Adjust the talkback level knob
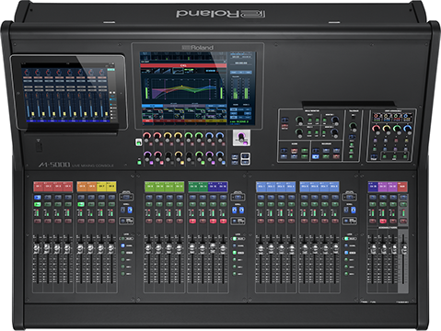This screenshot has height=331, width=441. (354, 126)
